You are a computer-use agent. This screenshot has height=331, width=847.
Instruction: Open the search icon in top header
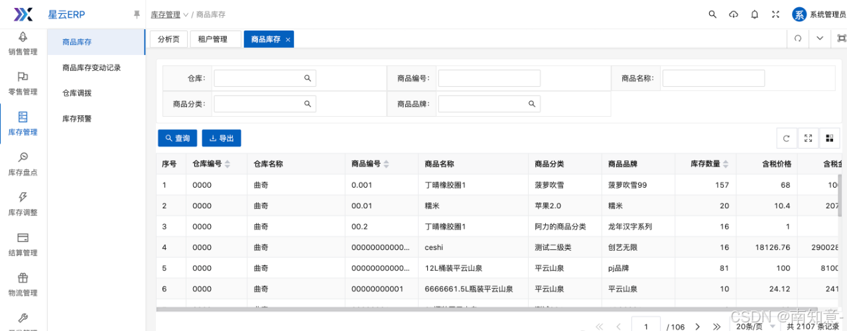tap(712, 14)
